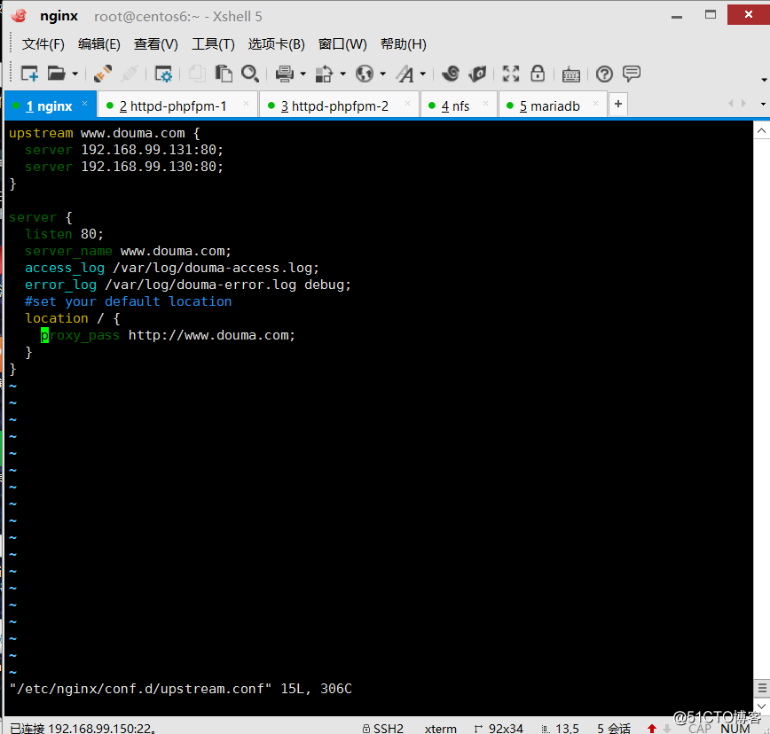Click the tab scroll right arrow
The width and height of the screenshot is (770, 734).
tap(744, 104)
